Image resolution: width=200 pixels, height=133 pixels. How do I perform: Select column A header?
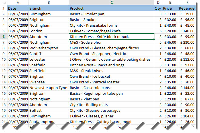click(x=18, y=3)
